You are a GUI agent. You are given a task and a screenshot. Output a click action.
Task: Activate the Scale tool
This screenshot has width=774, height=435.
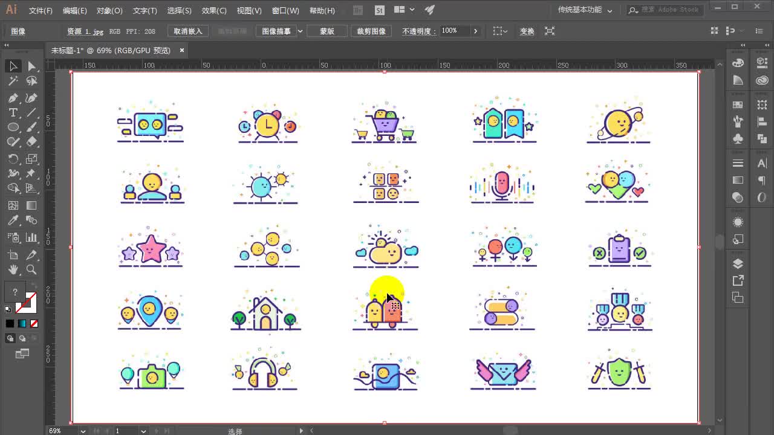[x=31, y=159]
